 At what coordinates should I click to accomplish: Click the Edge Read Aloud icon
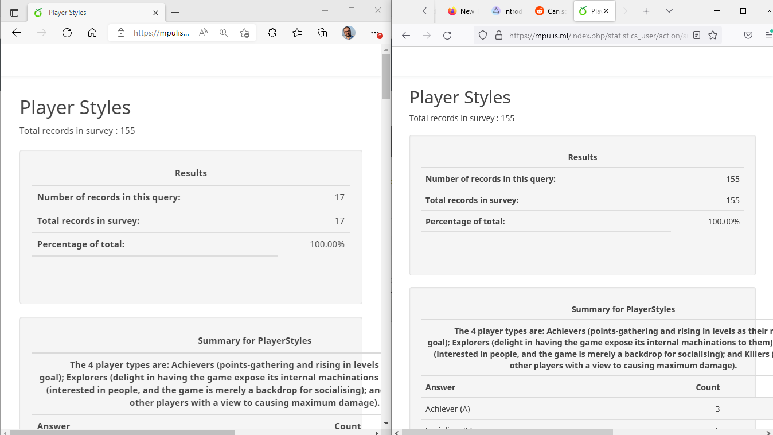pyautogui.click(x=203, y=33)
